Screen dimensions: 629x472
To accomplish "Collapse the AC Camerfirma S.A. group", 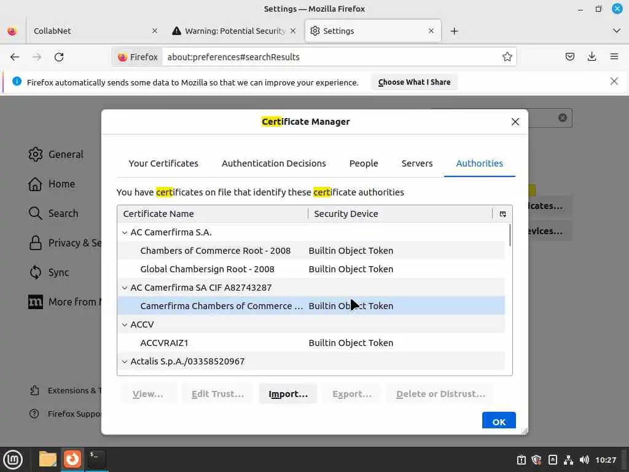I will click(x=125, y=232).
